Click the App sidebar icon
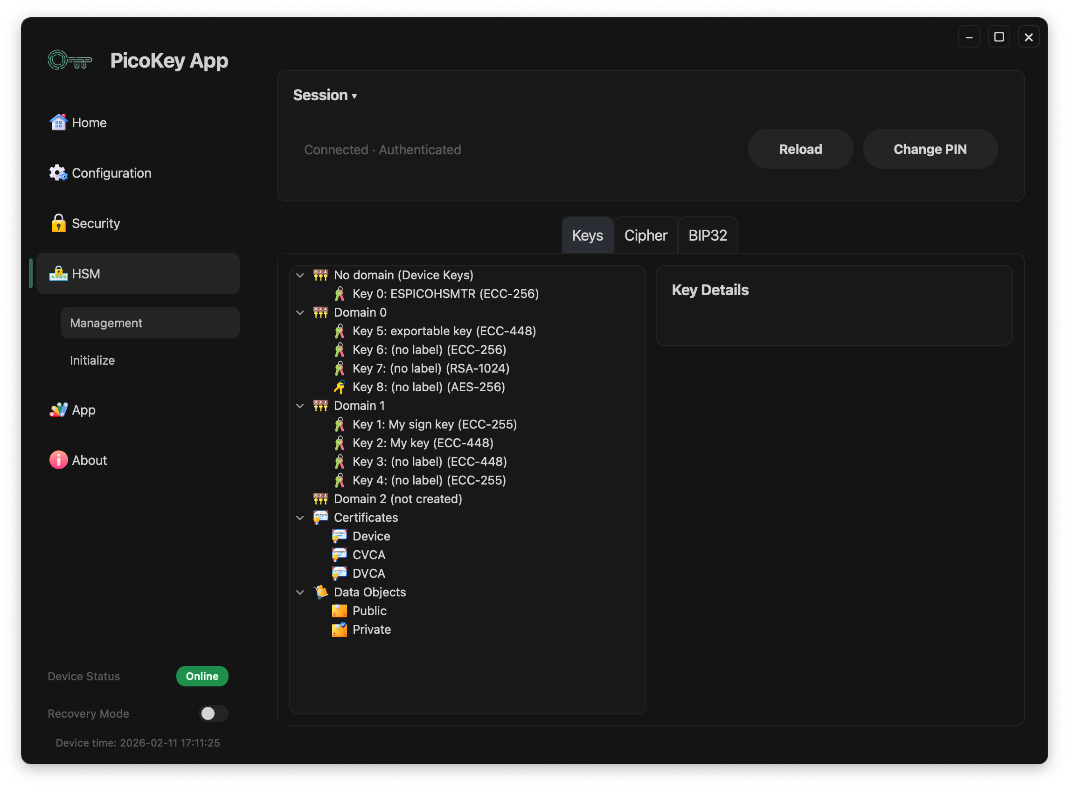The height and width of the screenshot is (789, 1069). coord(58,410)
